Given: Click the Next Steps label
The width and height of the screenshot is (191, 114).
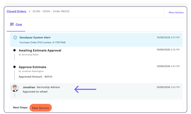Looking at the screenshot, I should (x=20, y=108).
